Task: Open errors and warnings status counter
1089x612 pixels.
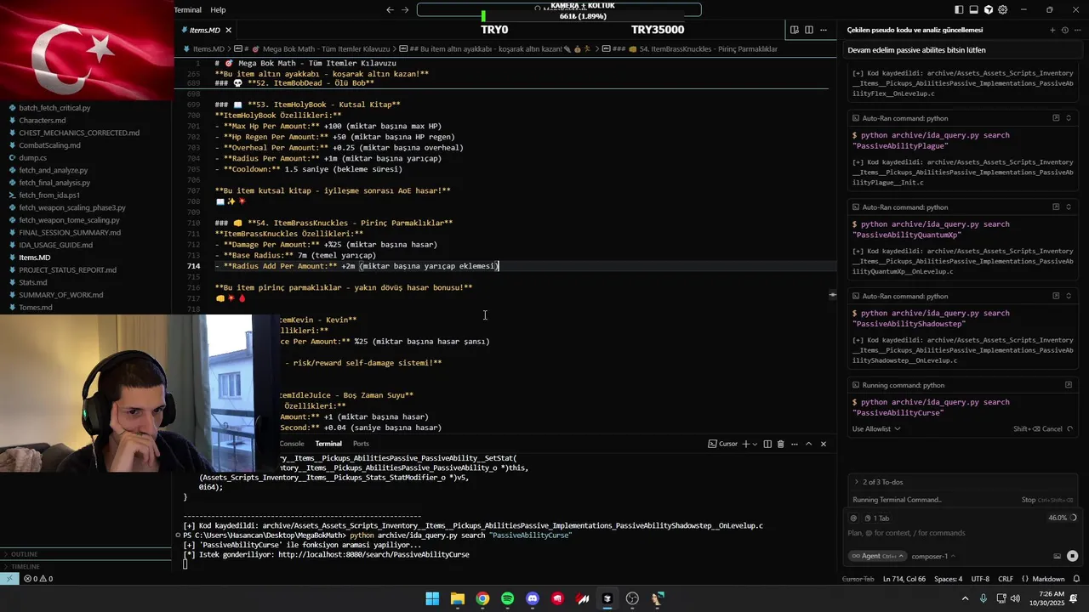Action: click(38, 579)
